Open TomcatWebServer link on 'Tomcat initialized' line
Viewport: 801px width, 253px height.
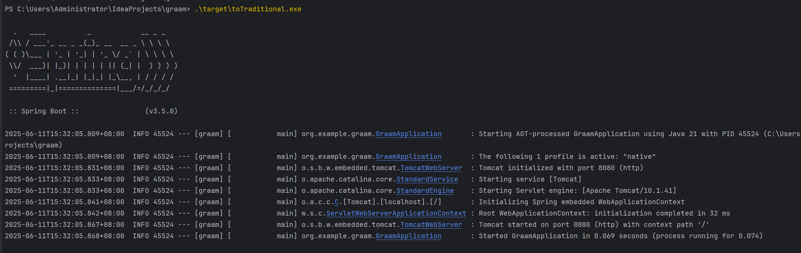[x=431, y=168]
